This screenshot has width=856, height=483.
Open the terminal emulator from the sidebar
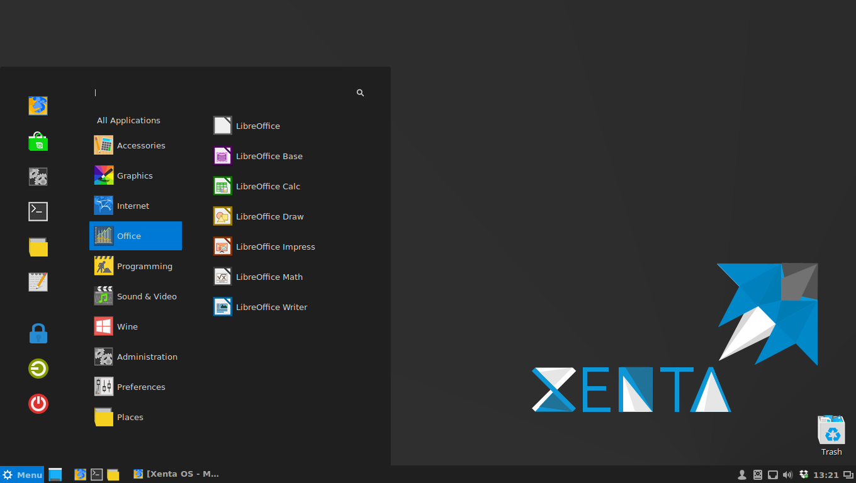pyautogui.click(x=38, y=211)
